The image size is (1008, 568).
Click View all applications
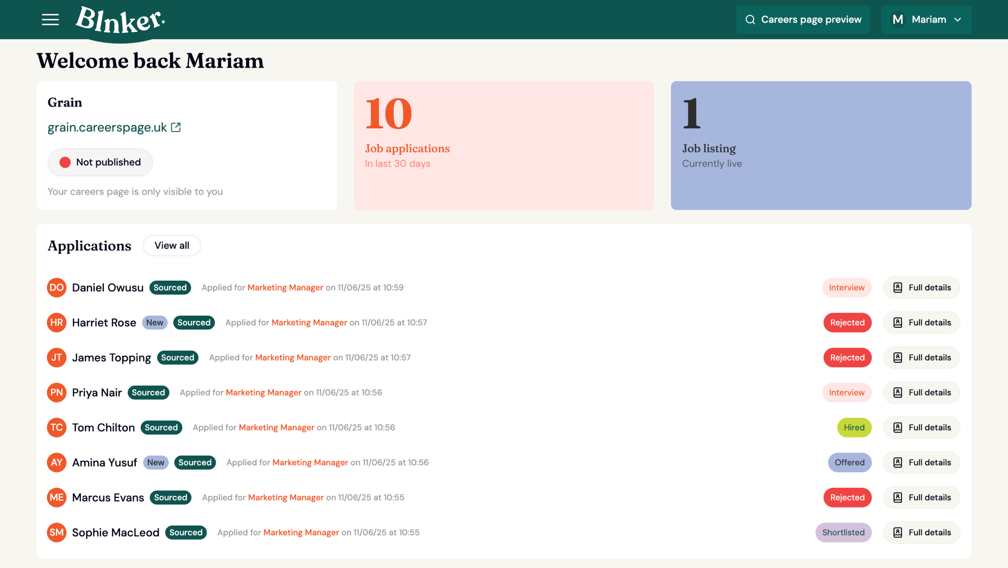[x=172, y=246]
